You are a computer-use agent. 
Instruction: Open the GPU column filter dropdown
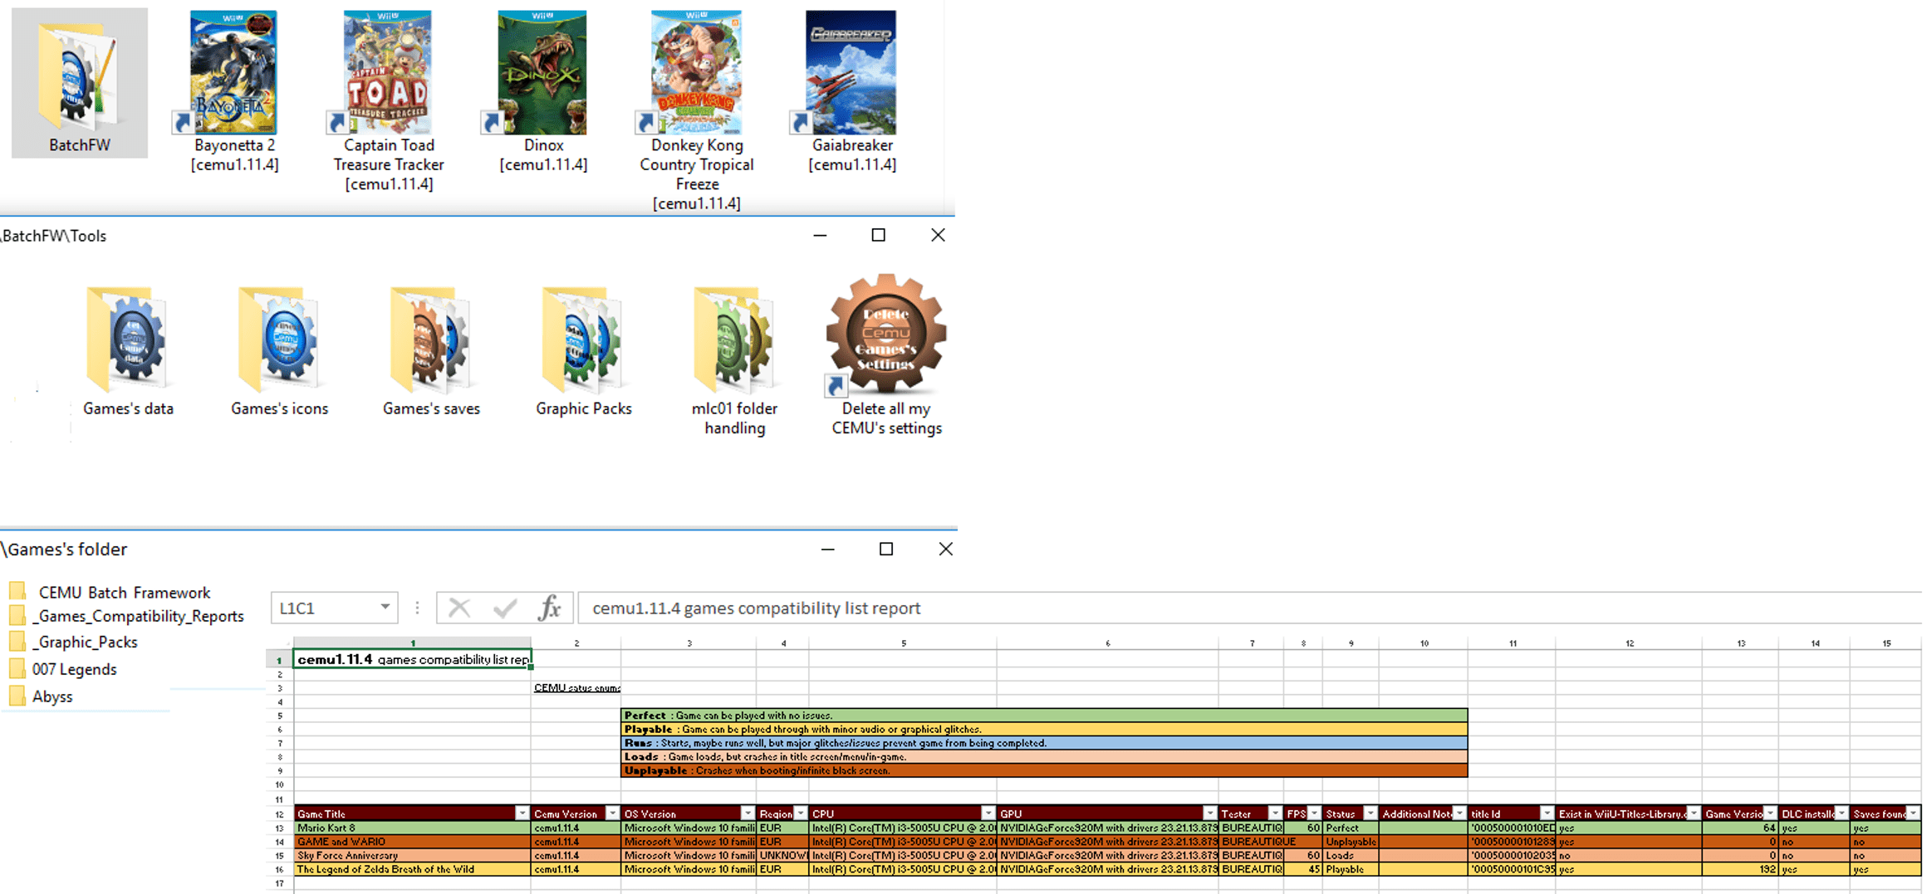1209,813
